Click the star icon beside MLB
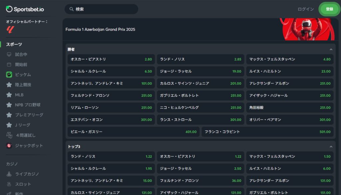 [9, 95]
